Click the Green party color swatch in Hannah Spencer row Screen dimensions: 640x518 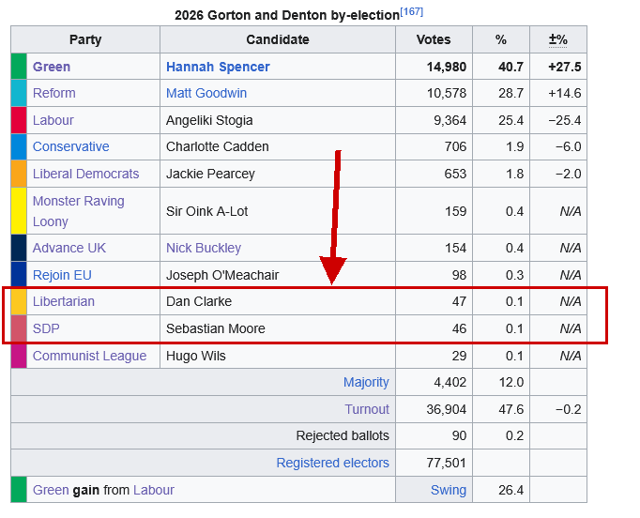19,66
